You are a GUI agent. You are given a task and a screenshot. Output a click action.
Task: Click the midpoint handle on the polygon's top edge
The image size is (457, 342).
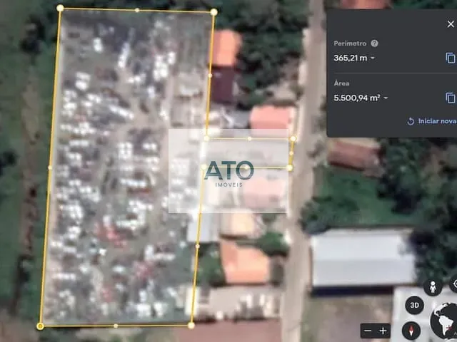(137, 10)
